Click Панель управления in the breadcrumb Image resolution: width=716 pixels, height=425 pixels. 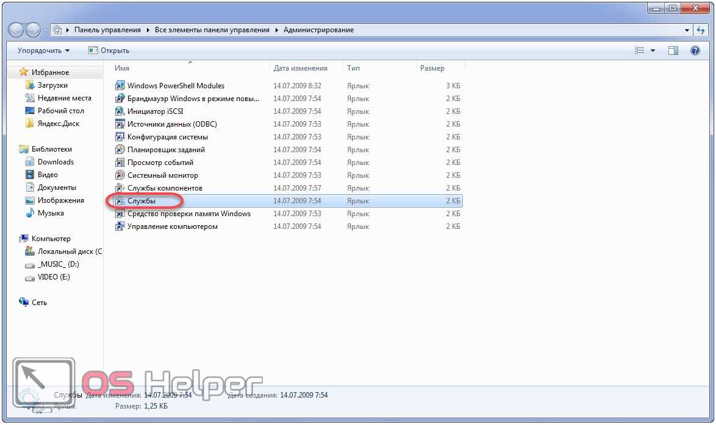tap(107, 30)
